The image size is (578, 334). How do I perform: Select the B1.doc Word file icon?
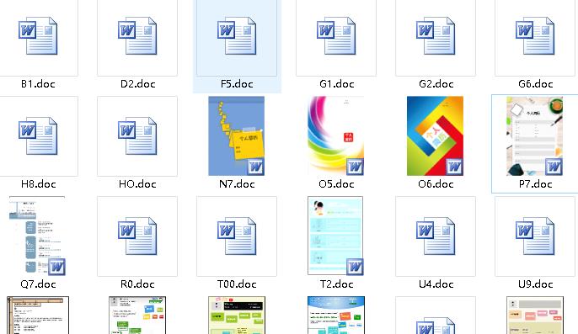[x=38, y=35]
